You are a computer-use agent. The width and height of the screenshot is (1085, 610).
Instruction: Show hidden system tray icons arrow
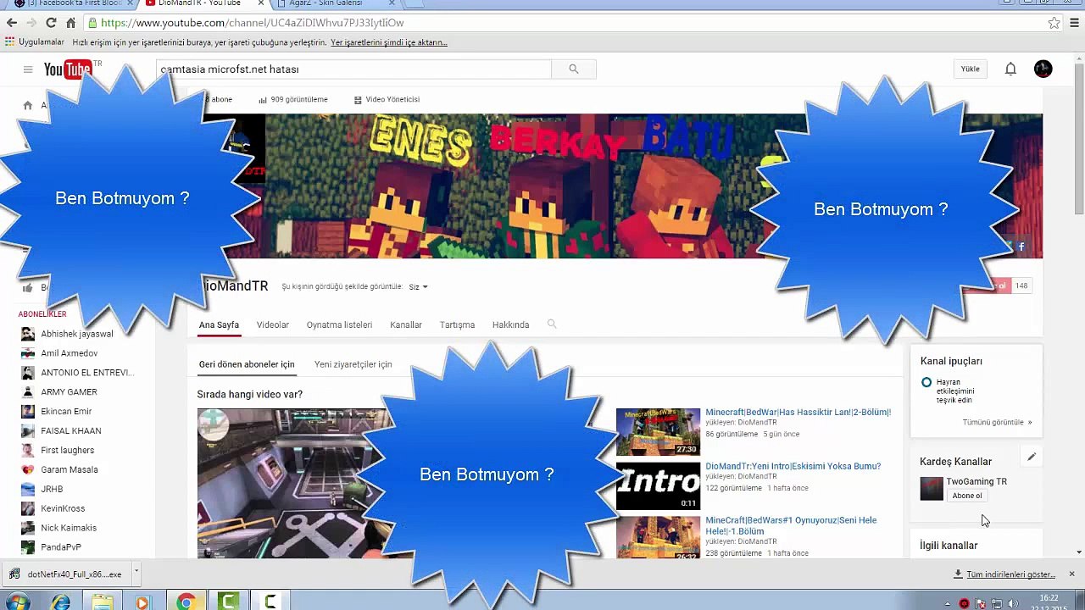pos(947,604)
